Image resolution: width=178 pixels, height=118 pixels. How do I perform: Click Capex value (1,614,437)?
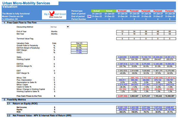123,84
